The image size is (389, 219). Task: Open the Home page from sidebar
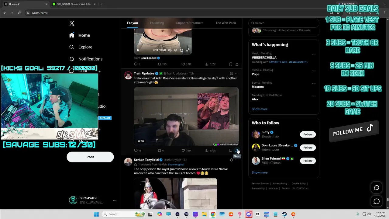click(x=80, y=35)
